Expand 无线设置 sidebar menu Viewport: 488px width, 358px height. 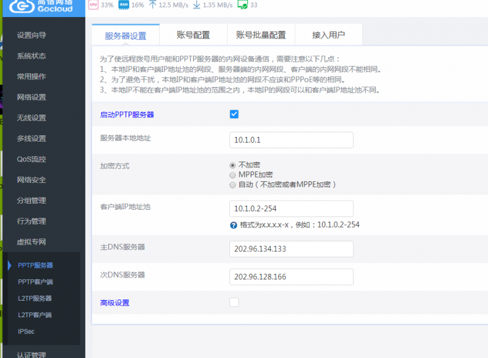tap(32, 118)
